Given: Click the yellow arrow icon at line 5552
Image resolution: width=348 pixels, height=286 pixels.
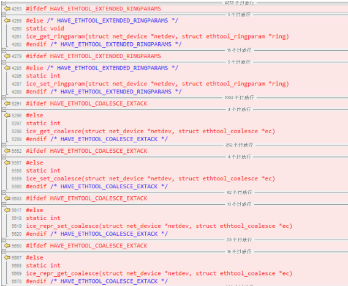Looking at the screenshot, I should (7, 151).
